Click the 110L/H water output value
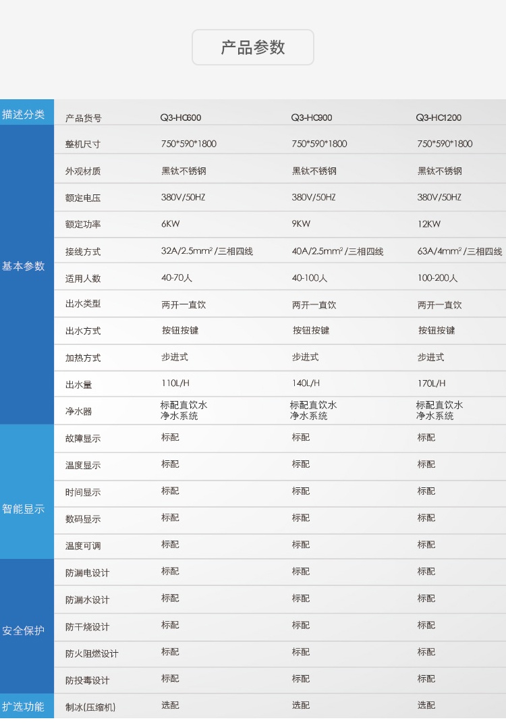This screenshot has width=506, height=727. click(x=175, y=383)
